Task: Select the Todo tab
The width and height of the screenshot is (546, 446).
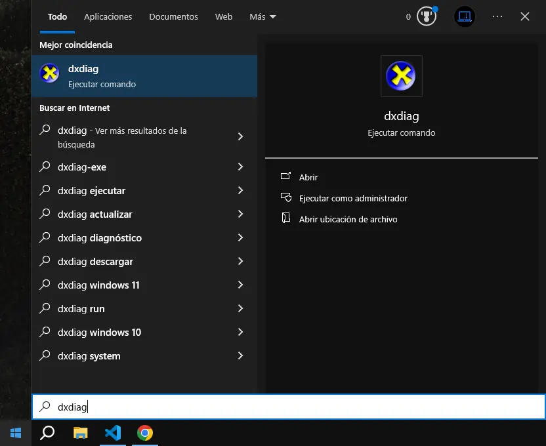Action: click(x=58, y=16)
